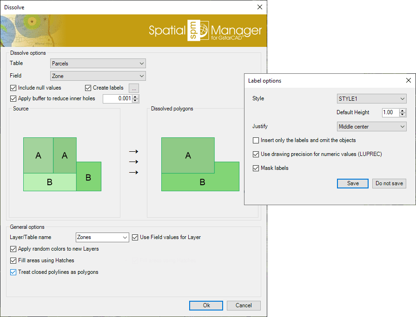Disable Fill areas using Hatches
416x317 pixels.
pyautogui.click(x=13, y=260)
